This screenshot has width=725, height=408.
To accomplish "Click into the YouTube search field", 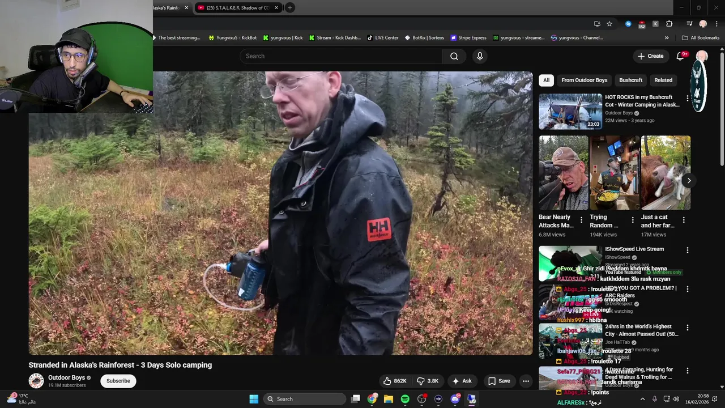I will [x=341, y=56].
